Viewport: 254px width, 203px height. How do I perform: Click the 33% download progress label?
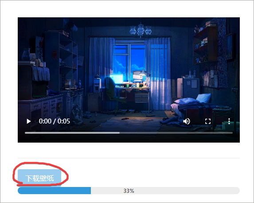pyautogui.click(x=129, y=191)
